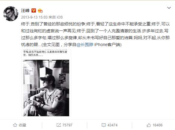This screenshot has height=130, width=175.
Task: Click the post body text starting 终于,告别了
Action: tap(95, 34)
